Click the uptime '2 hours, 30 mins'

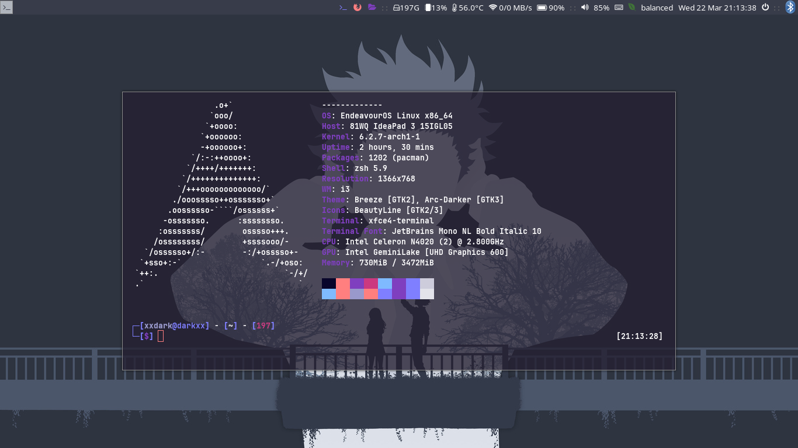click(x=397, y=147)
